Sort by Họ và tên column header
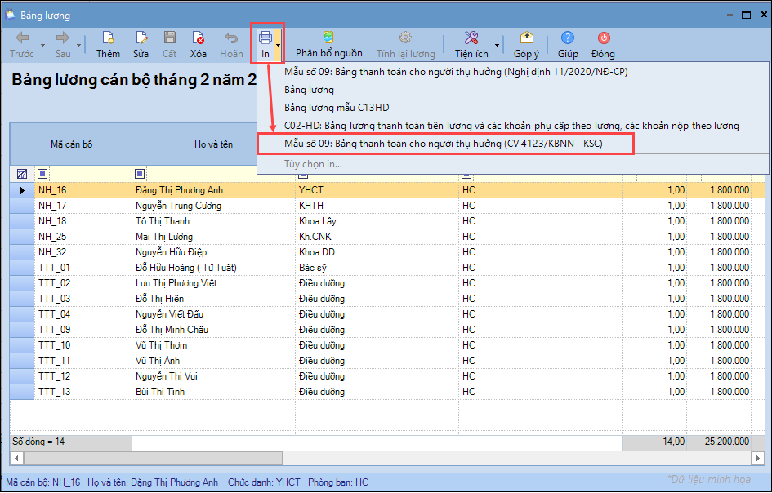 click(213, 144)
